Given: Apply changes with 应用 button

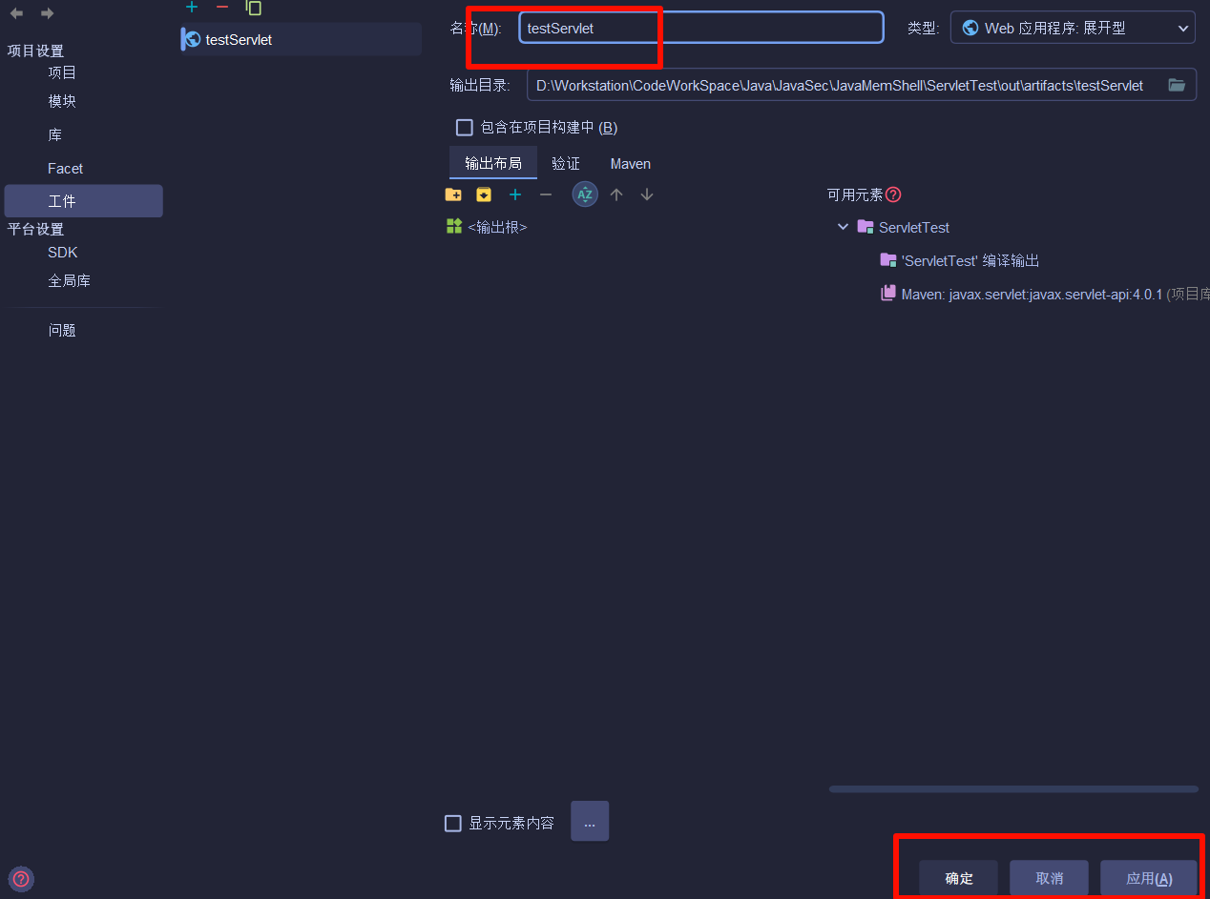Looking at the screenshot, I should 1149,878.
